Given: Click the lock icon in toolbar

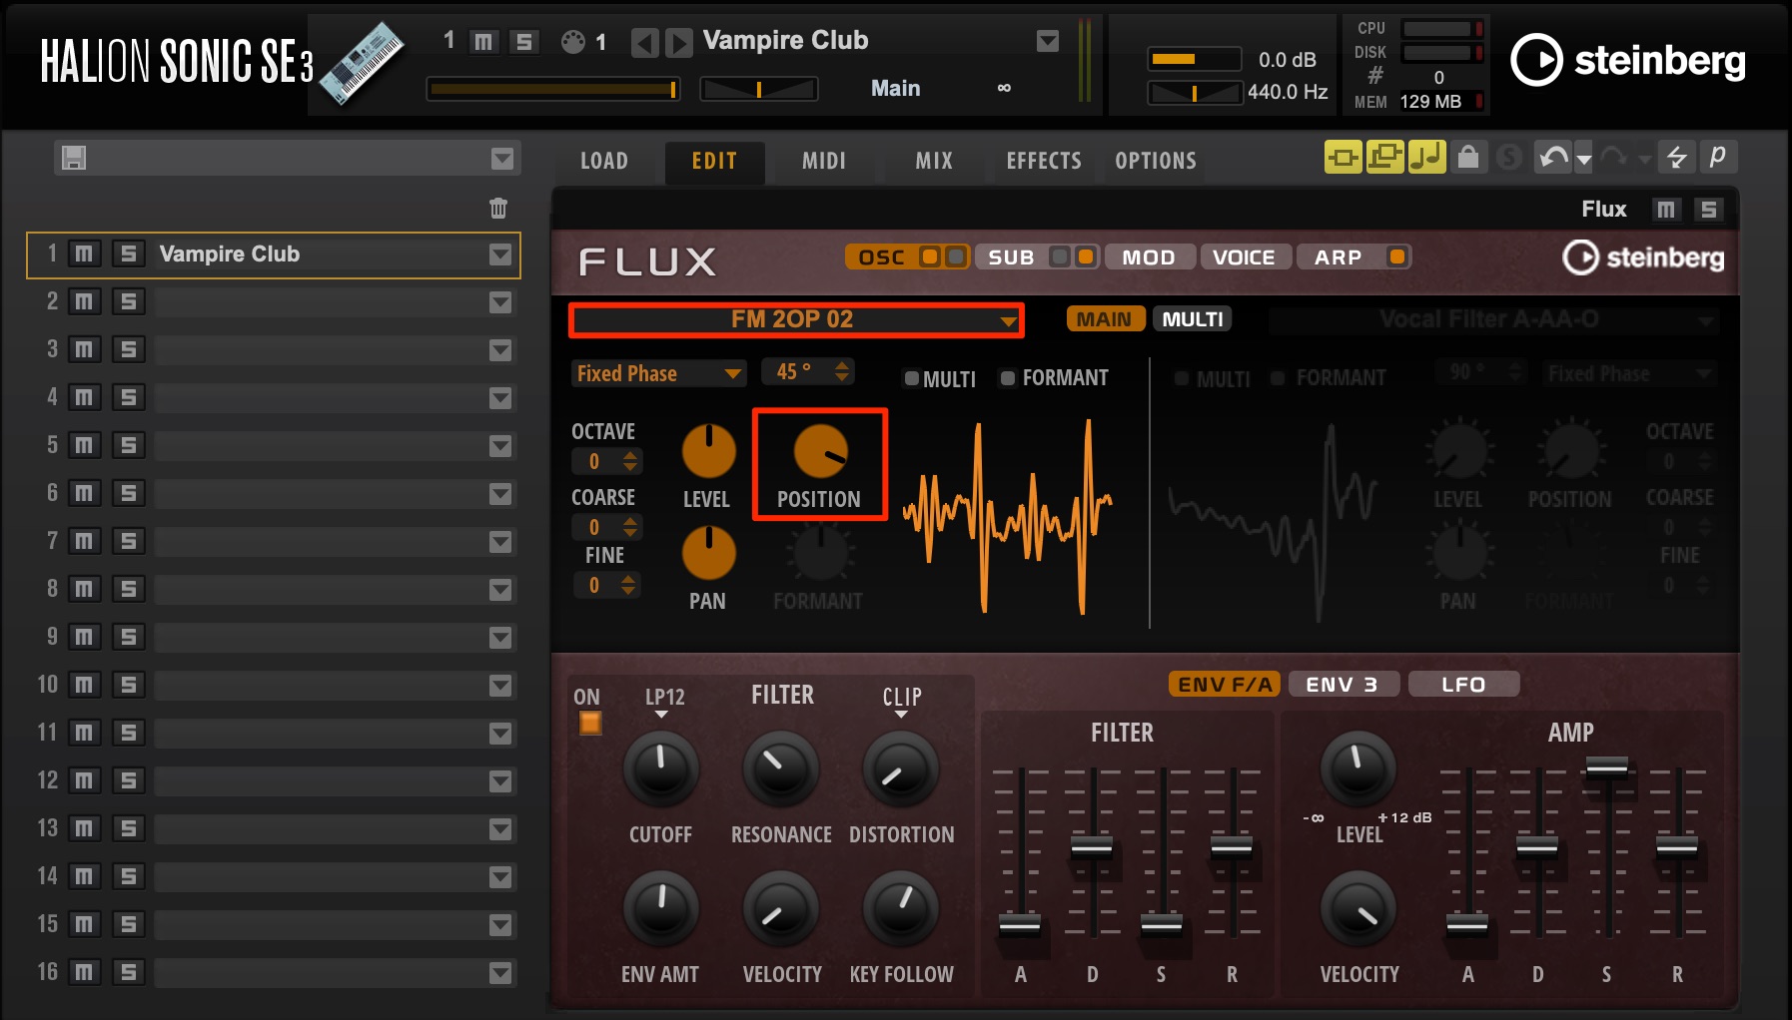Looking at the screenshot, I should [x=1467, y=157].
